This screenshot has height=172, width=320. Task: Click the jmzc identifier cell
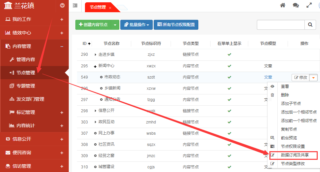pos(151,156)
